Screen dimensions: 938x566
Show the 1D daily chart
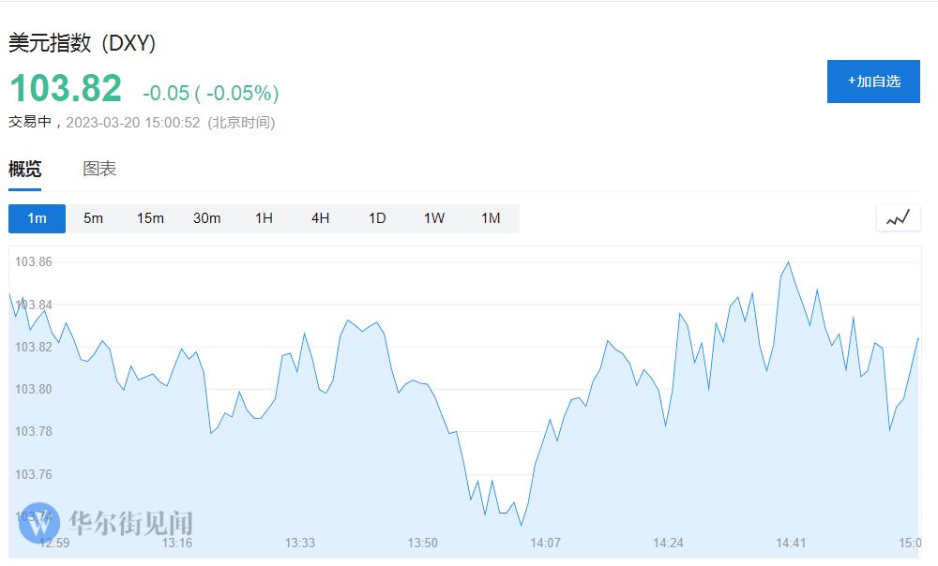377,218
